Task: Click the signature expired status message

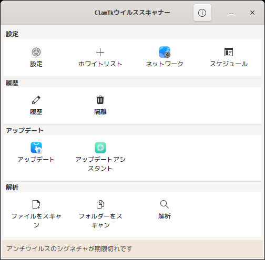Action: click(x=69, y=248)
